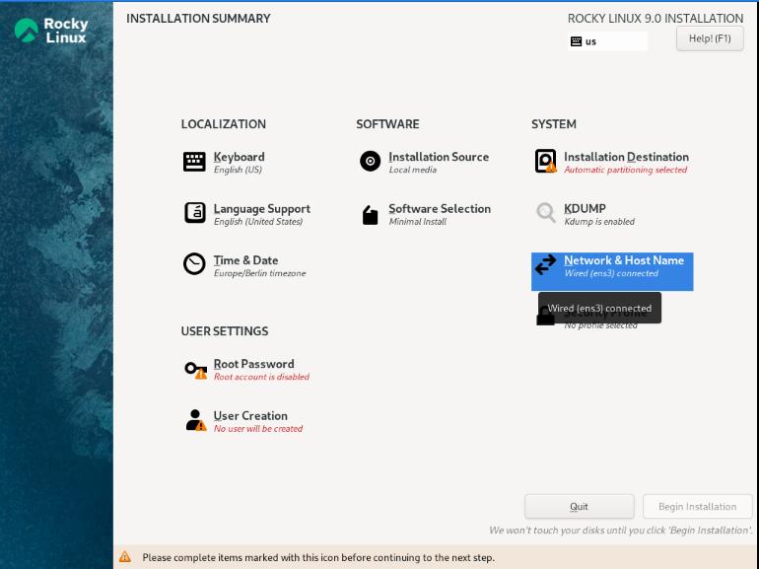The width and height of the screenshot is (759, 569).
Task: Click 'Kdump is enabled' status text
Action: point(599,222)
